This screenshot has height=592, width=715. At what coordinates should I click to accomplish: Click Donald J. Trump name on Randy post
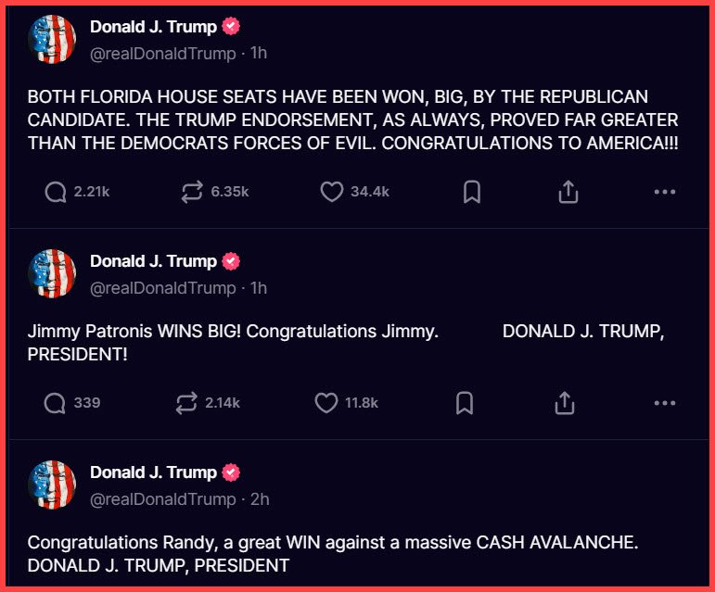point(153,472)
